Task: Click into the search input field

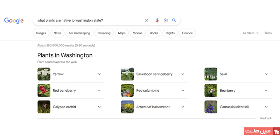Action: [x=89, y=20]
